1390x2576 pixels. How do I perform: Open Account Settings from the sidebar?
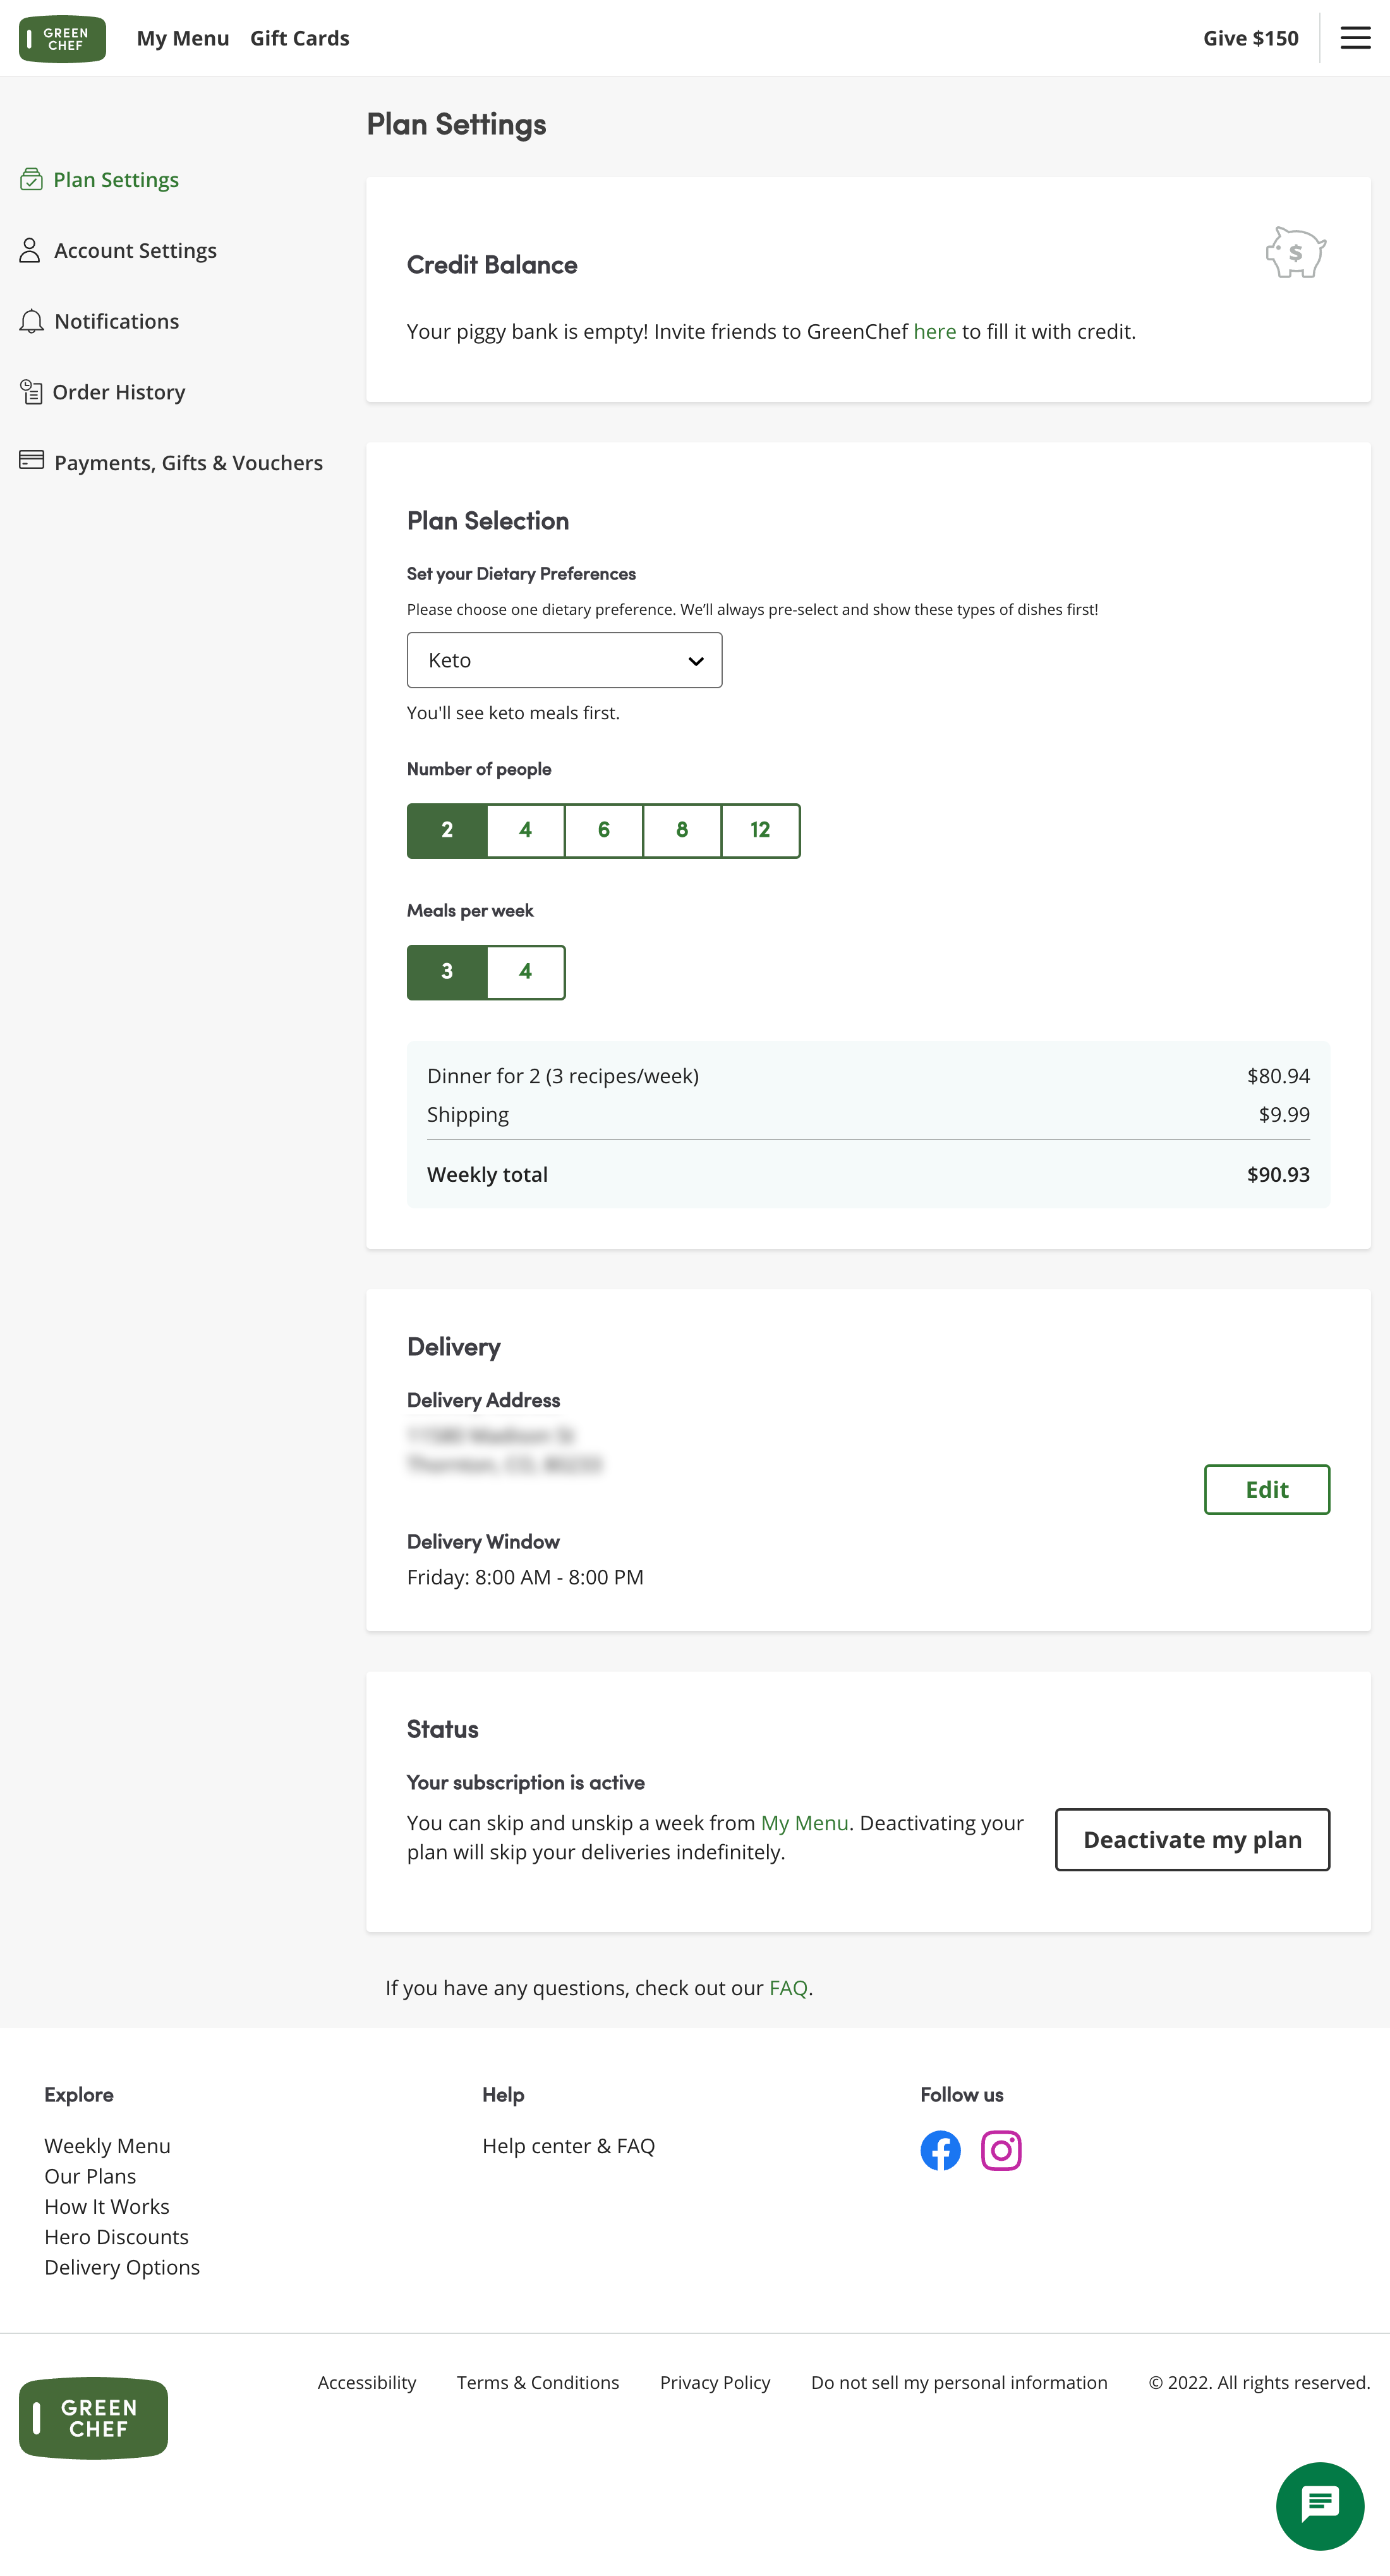point(135,250)
